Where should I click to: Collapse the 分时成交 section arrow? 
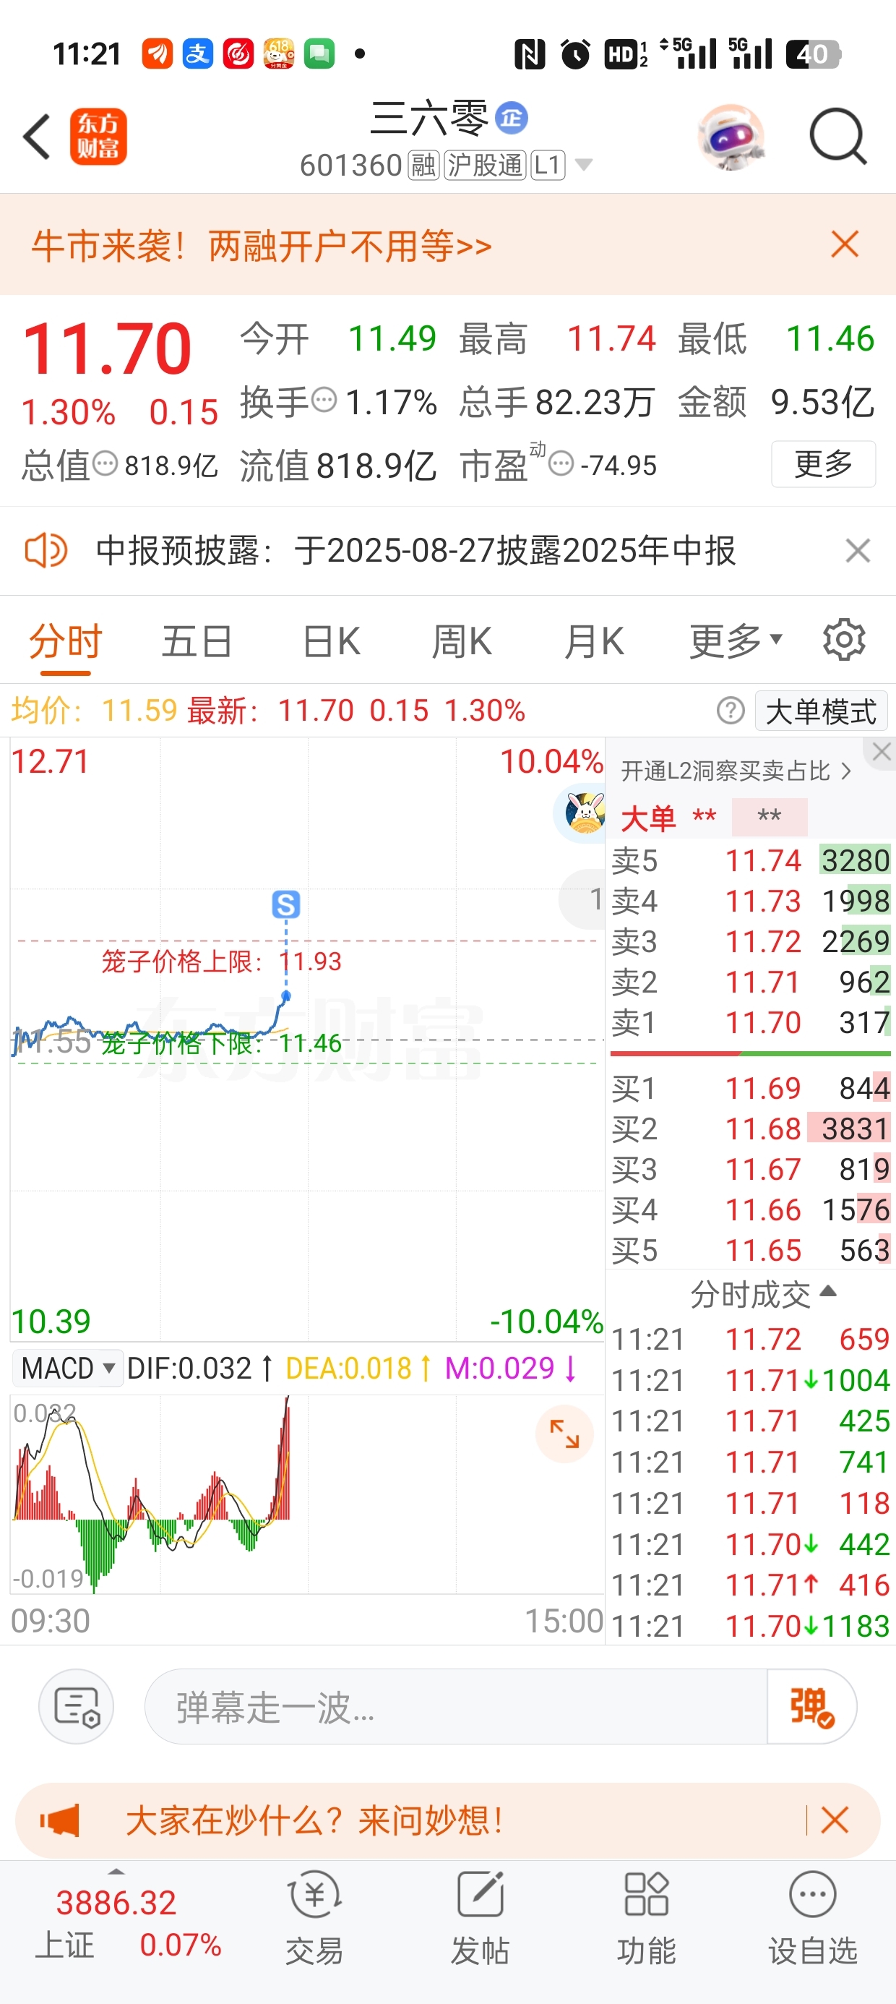(x=828, y=1291)
